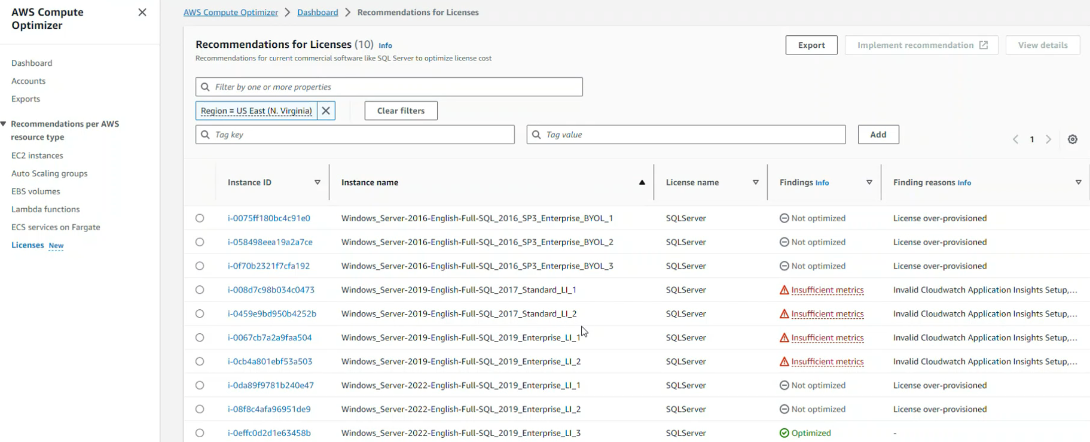Collapse Recommendations per AWS resource type section
1090x442 pixels.
4,124
